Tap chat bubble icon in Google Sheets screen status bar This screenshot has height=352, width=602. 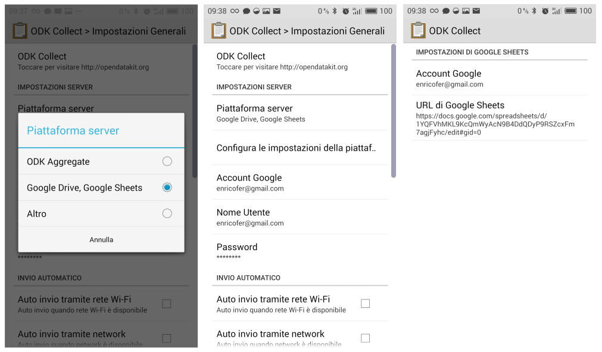446,11
